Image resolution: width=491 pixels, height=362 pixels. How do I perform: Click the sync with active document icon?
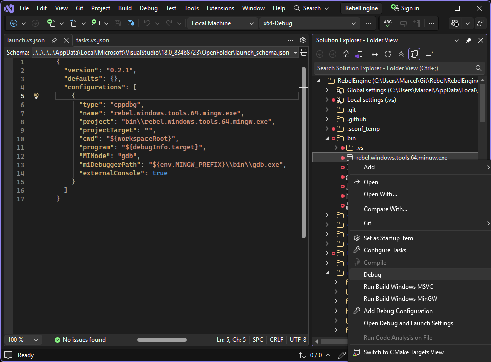pyautogui.click(x=374, y=54)
